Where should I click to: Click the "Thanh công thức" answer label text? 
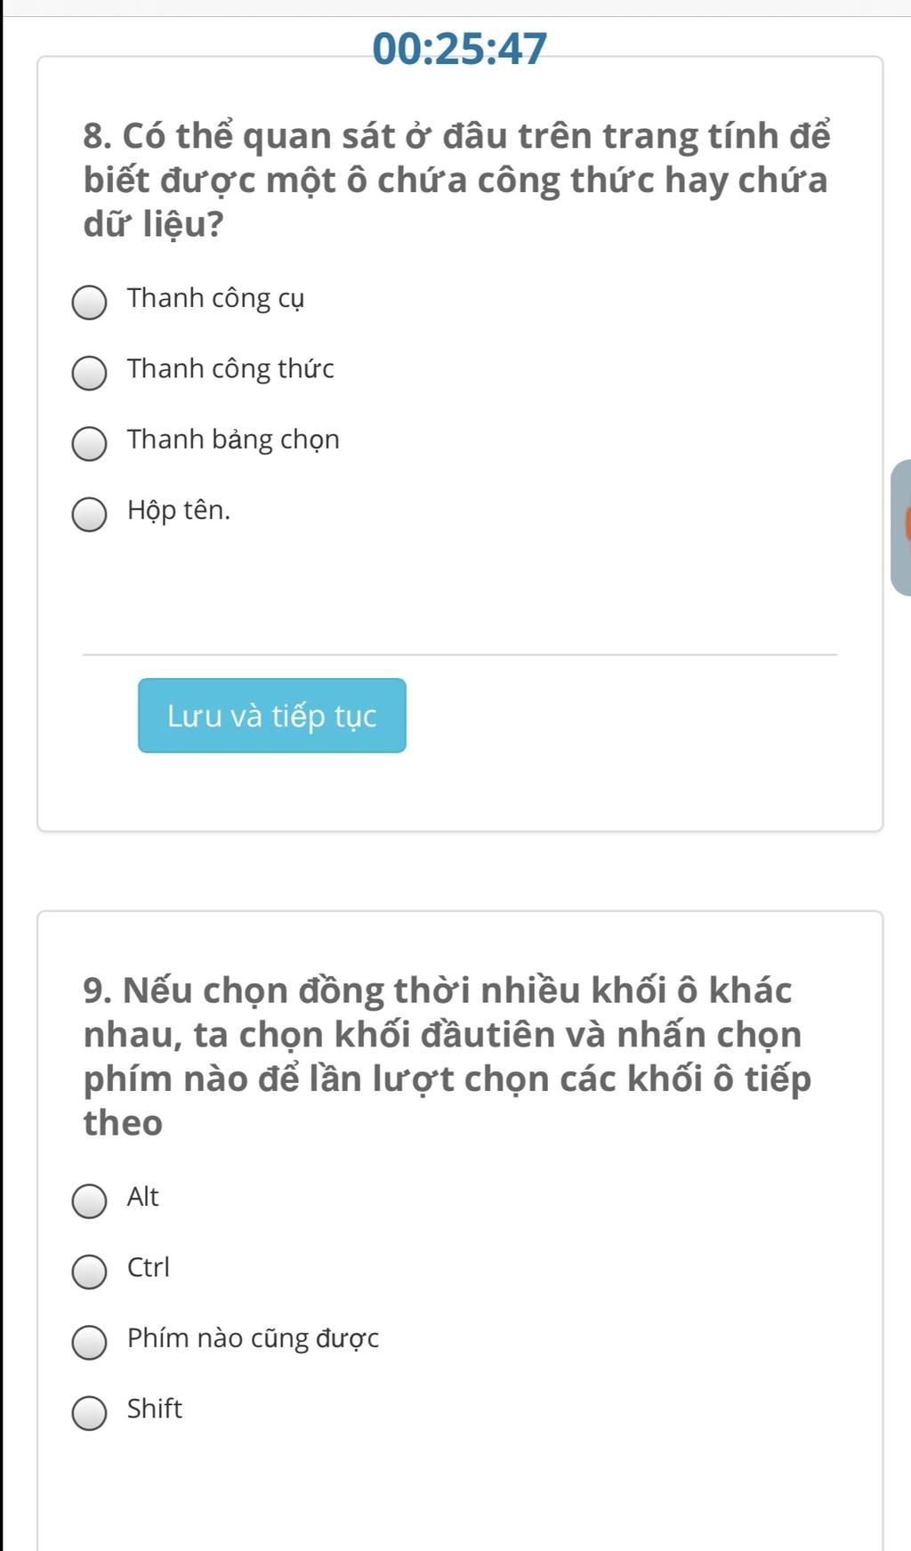[x=230, y=368]
